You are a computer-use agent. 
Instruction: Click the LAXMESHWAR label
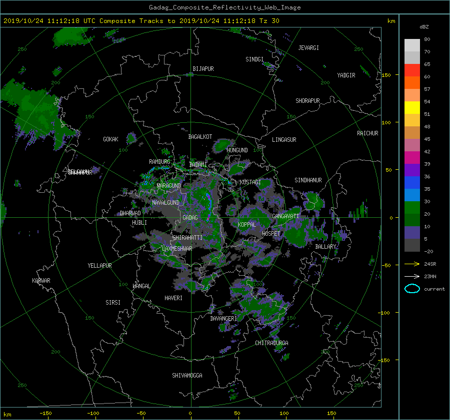[x=177, y=249]
